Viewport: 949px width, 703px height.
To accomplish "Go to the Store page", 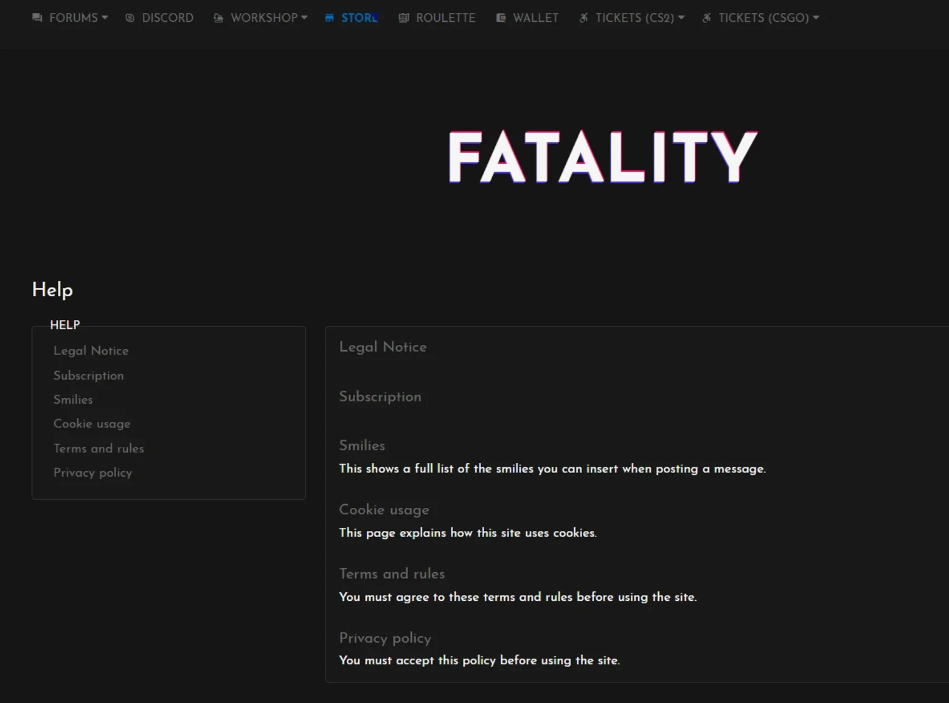I will [x=360, y=18].
